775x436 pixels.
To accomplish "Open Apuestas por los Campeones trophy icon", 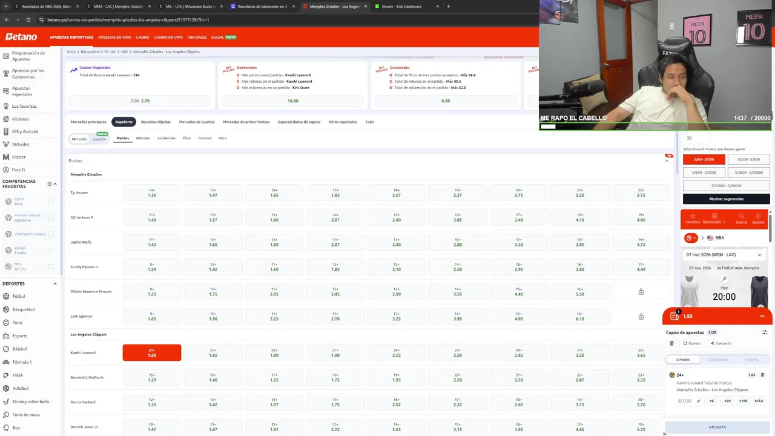I will [x=5, y=73].
